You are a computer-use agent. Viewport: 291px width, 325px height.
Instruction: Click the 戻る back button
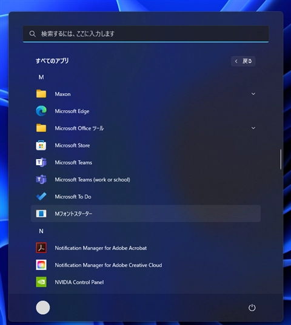243,61
